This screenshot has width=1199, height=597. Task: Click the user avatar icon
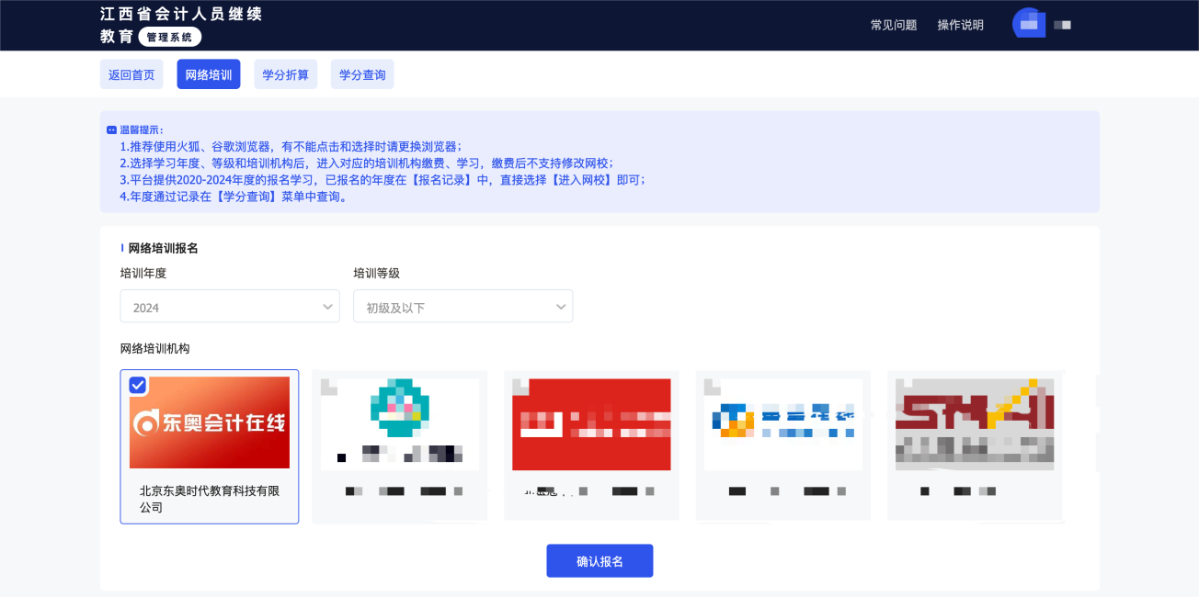[x=1028, y=23]
